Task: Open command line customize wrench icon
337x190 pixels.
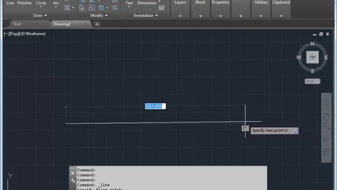Action: tap(73, 180)
